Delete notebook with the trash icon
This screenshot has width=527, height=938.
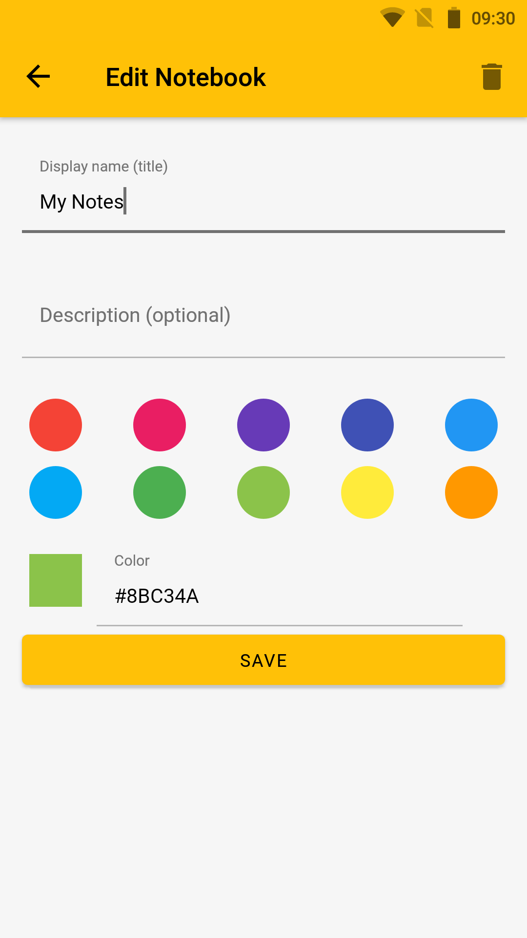(491, 77)
